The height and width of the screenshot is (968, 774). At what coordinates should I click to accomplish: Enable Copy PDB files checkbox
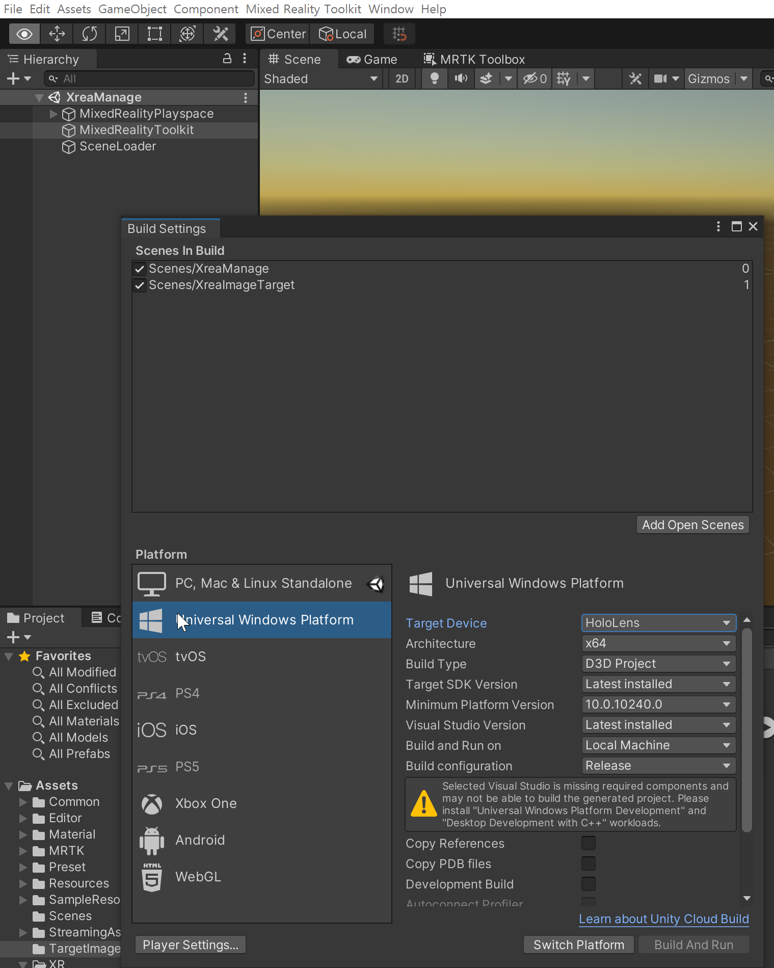point(589,864)
